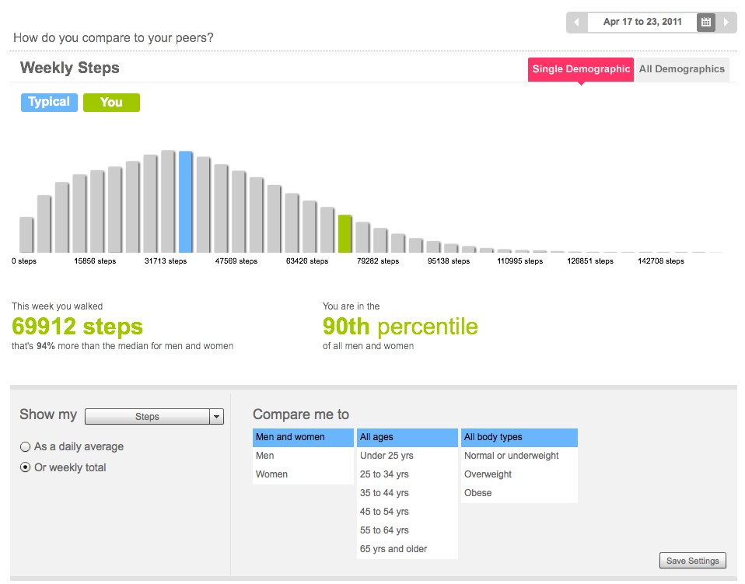The height and width of the screenshot is (584, 745).
Task: Select All body types option
Action: point(519,437)
